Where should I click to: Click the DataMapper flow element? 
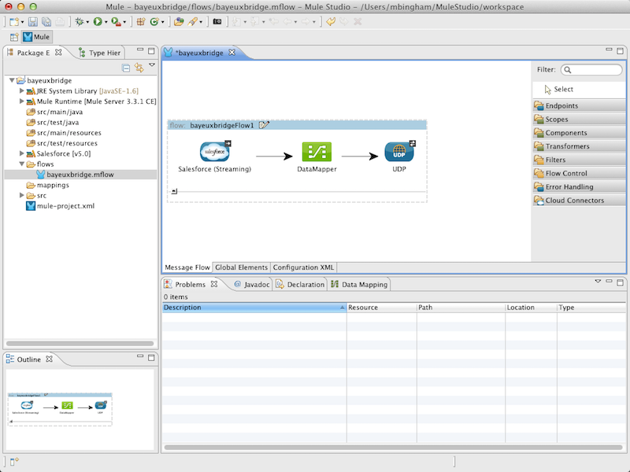pos(317,152)
